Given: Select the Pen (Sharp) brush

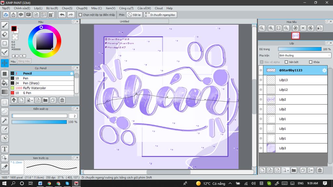Looking at the screenshot, I should 42,83.
